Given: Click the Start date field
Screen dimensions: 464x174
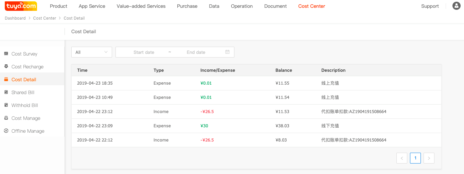Looking at the screenshot, I should click(144, 52).
